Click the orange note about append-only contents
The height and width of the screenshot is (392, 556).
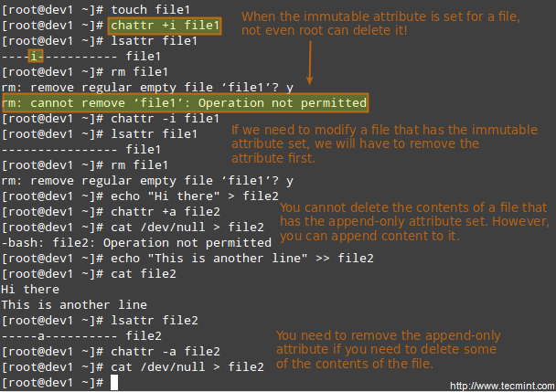[415, 222]
